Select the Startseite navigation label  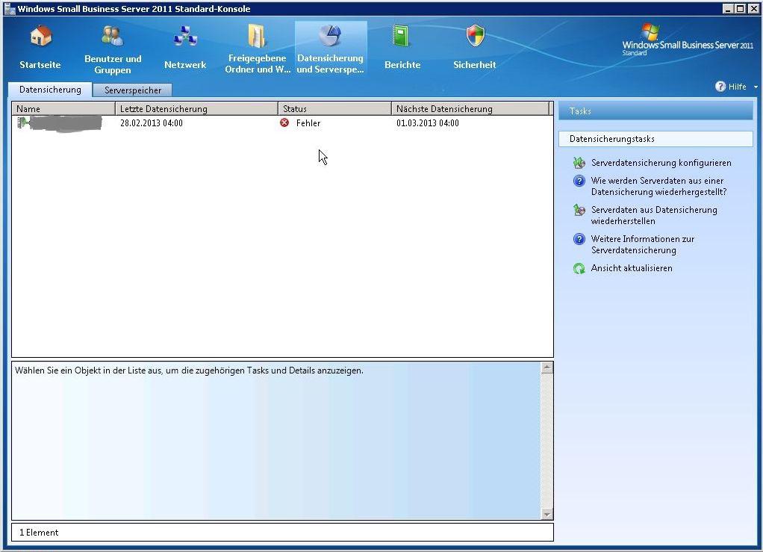40,64
